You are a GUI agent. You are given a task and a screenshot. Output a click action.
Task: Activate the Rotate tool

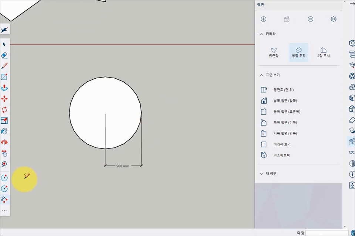4,110
